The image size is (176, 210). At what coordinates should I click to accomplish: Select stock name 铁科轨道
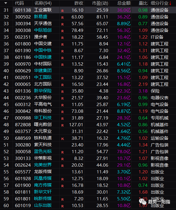coord(43,138)
